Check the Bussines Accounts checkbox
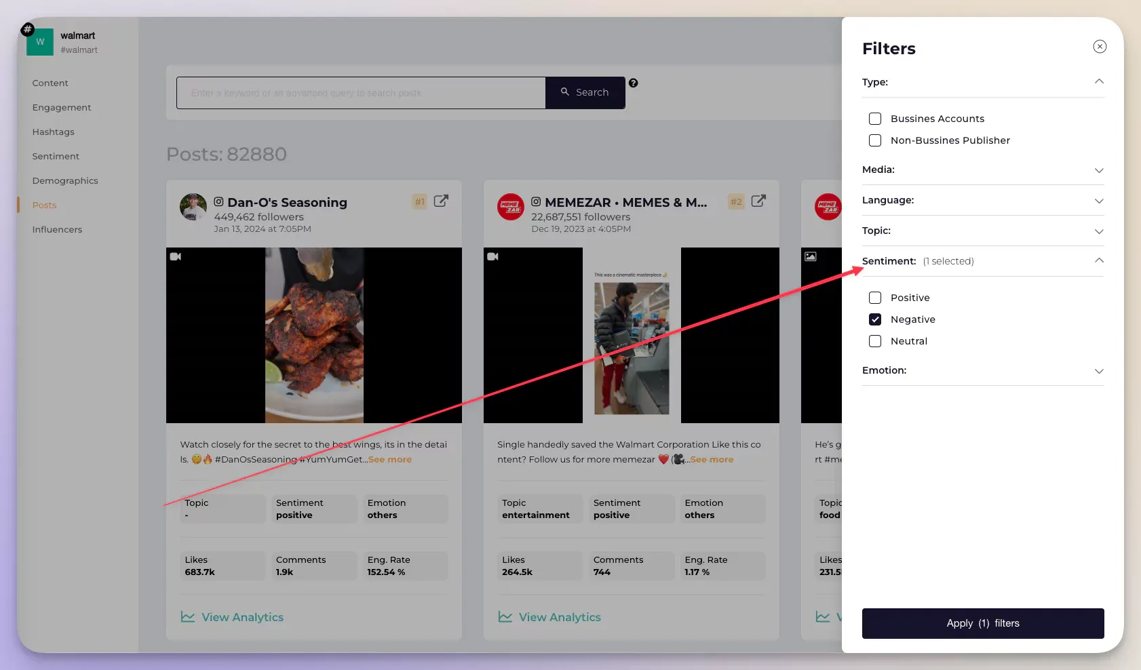 click(875, 119)
